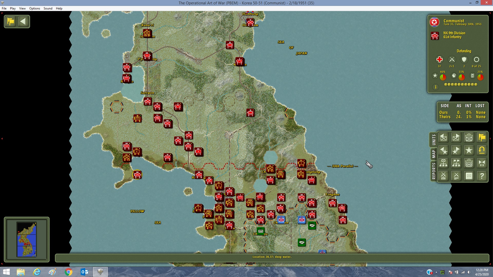493x277 pixels.
Task: Click the clipboard with infinity symbol icon
Action: (x=469, y=163)
